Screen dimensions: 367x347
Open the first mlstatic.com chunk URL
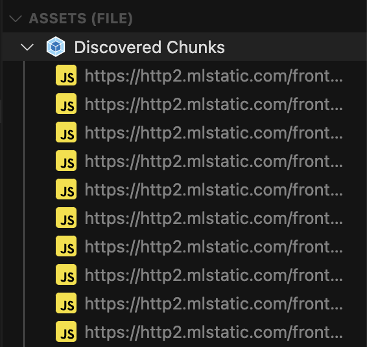tap(214, 76)
